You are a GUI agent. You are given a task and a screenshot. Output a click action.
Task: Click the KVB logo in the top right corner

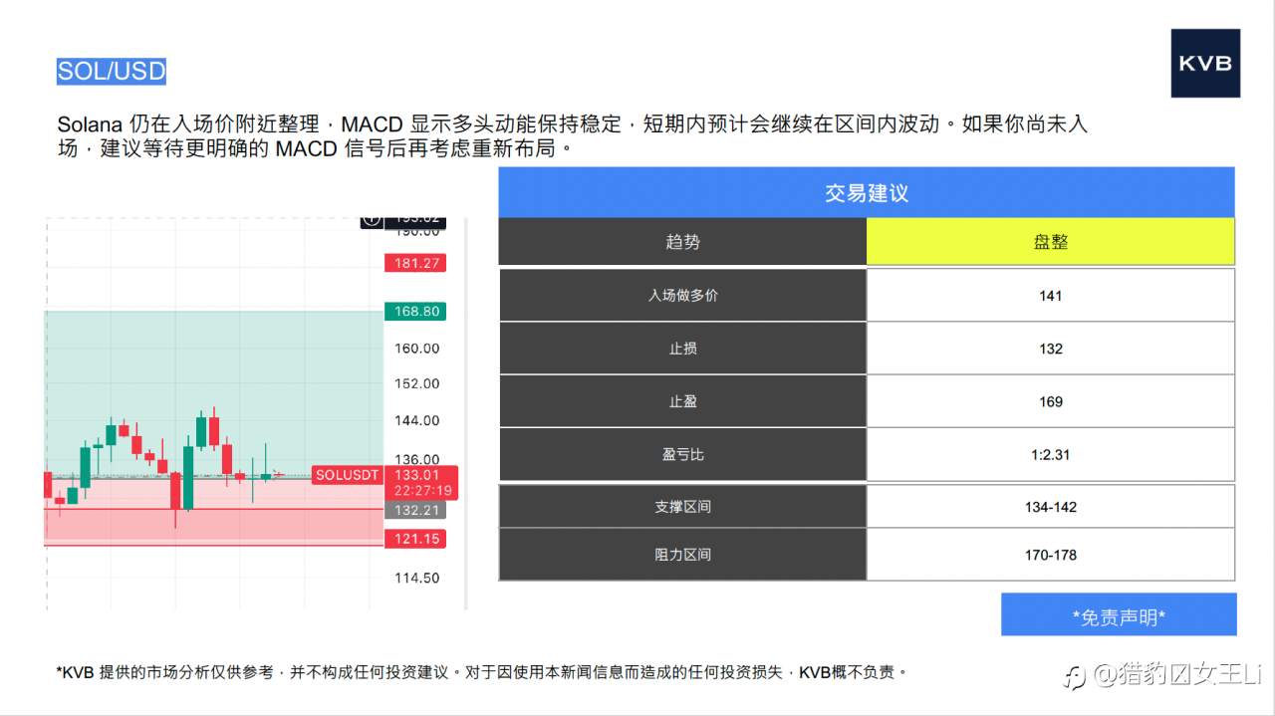[1204, 64]
